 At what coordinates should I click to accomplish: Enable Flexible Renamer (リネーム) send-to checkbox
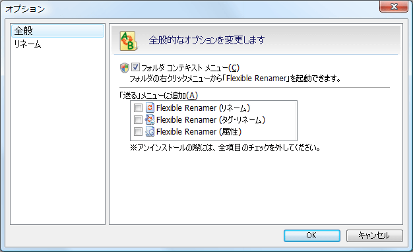click(x=138, y=108)
